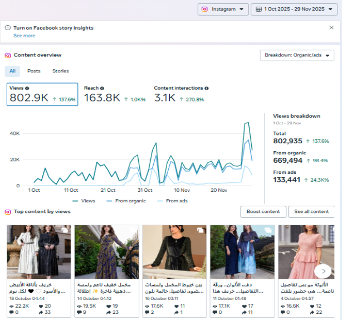The height and width of the screenshot is (320, 342).
Task: Select the Views metric card
Action: (x=42, y=94)
